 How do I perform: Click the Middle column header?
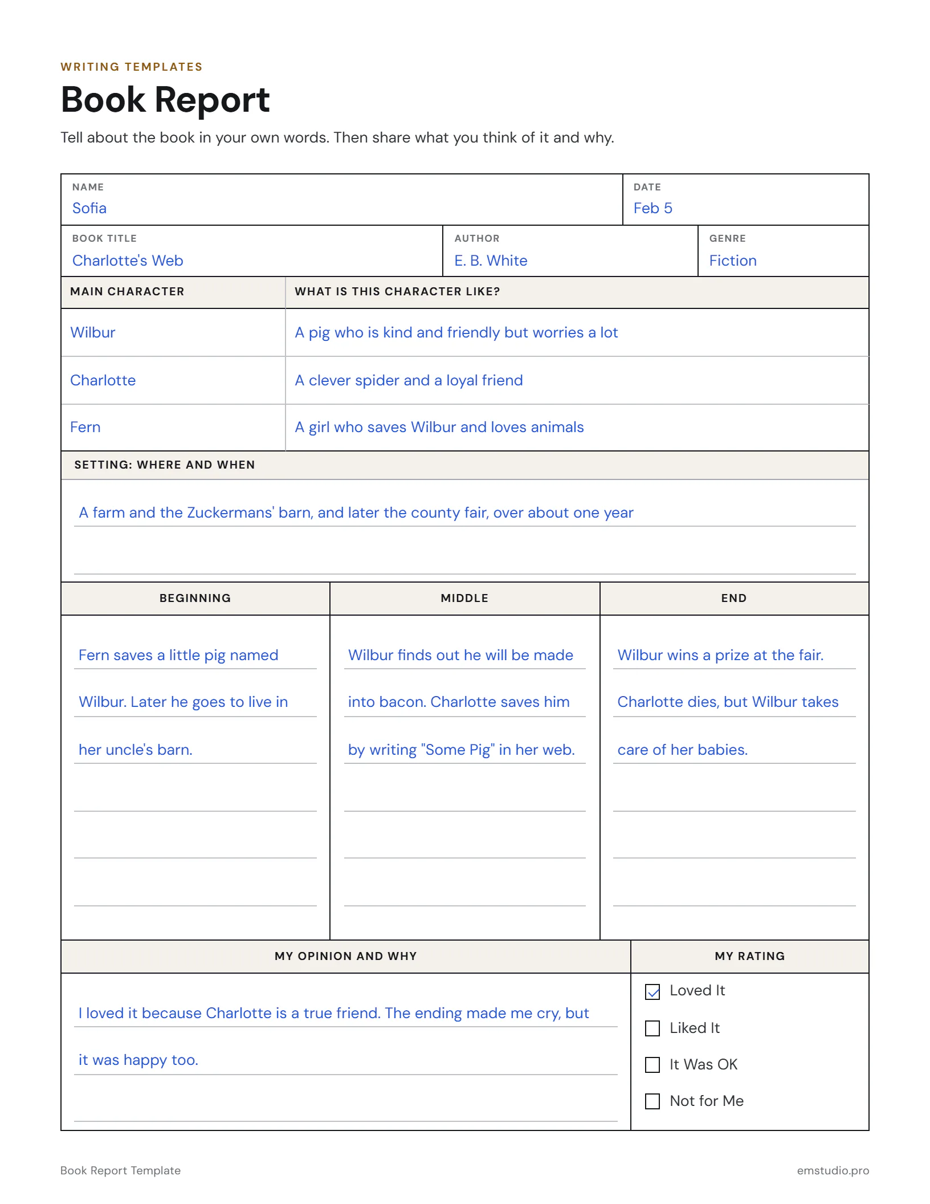pos(465,599)
